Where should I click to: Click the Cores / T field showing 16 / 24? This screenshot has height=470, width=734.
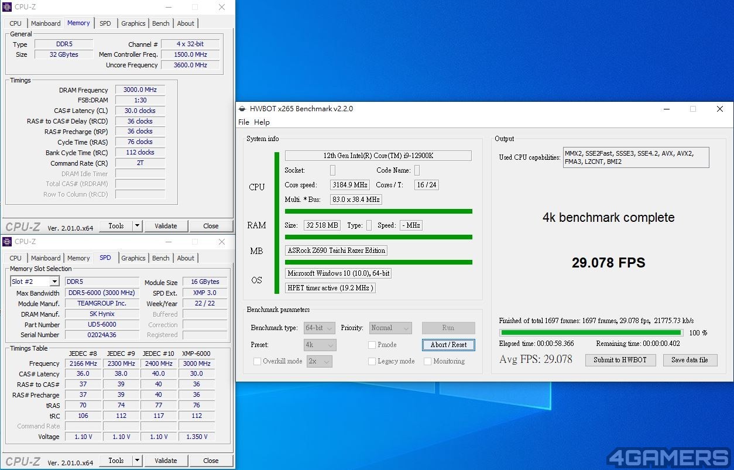(427, 185)
